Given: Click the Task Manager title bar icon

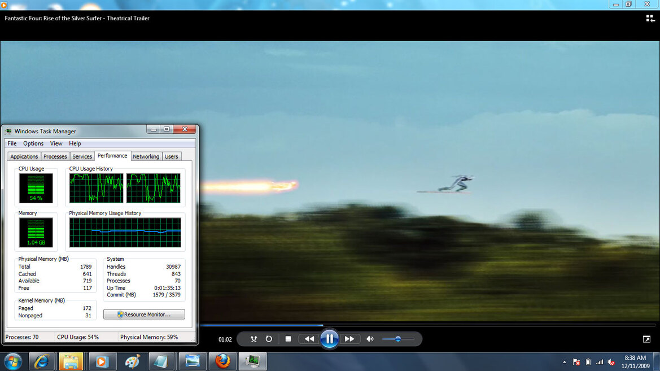Looking at the screenshot, I should point(8,132).
